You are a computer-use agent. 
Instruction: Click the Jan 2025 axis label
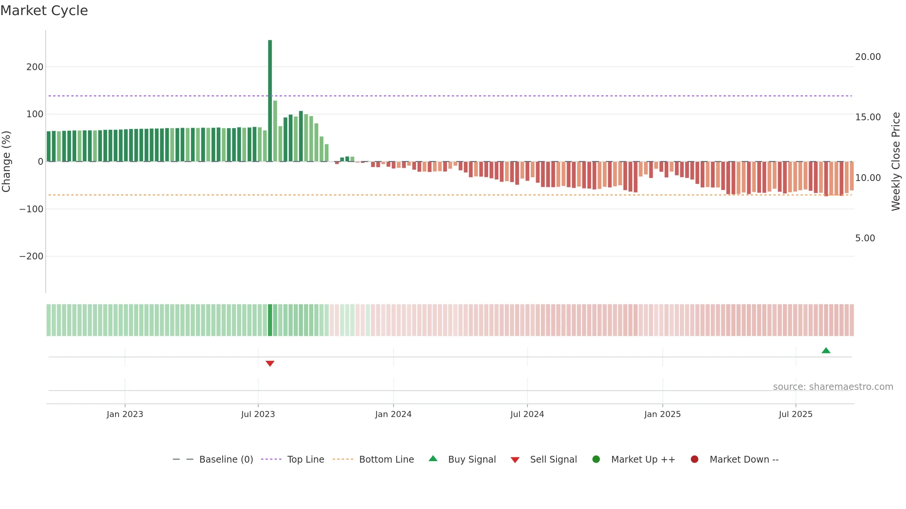point(663,414)
